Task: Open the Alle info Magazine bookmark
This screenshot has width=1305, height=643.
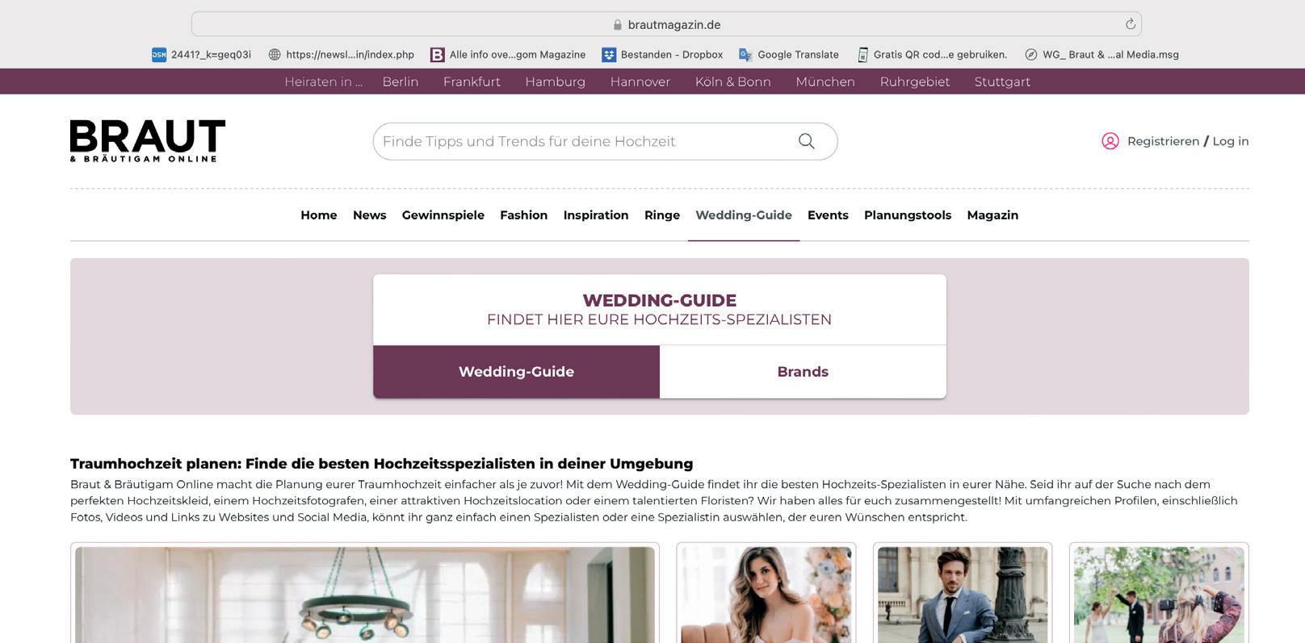Action: 508,55
